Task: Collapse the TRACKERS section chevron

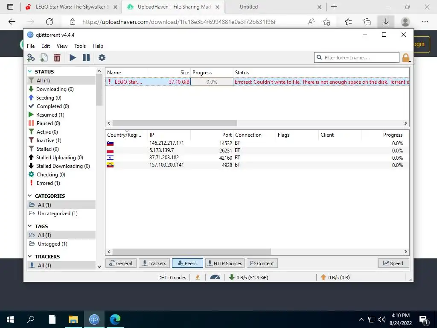Action: click(30, 256)
